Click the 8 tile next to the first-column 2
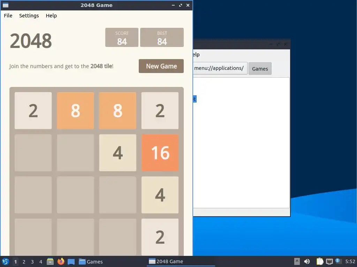 pyautogui.click(x=75, y=111)
